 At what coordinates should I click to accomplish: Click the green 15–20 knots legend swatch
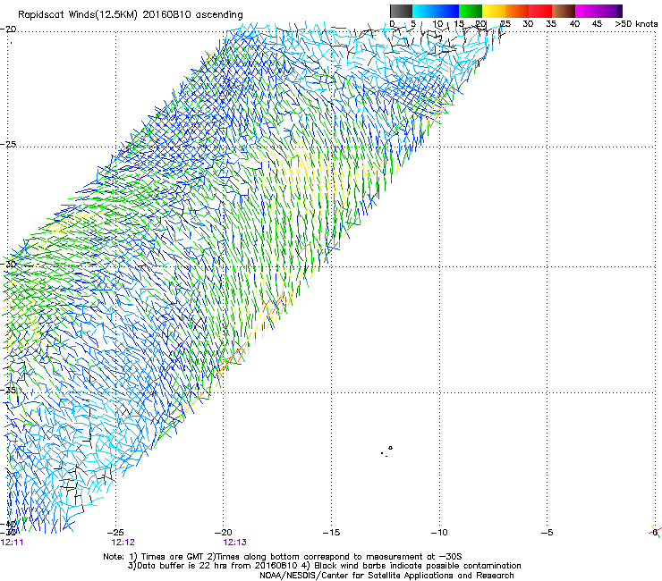(x=471, y=11)
